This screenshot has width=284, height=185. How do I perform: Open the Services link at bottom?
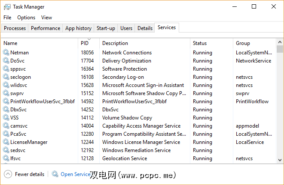pos(75,174)
